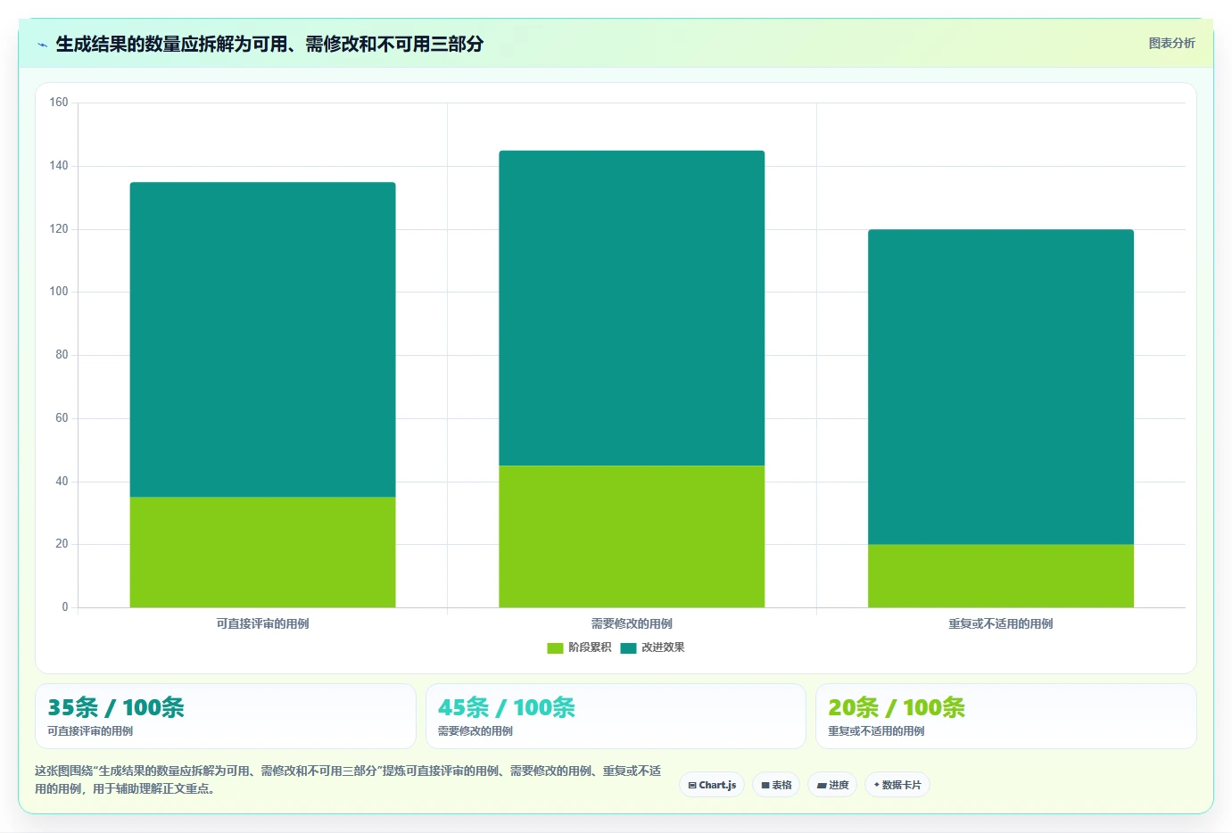Select the 45条 / 100条 data card
1232x833 pixels.
pos(616,716)
